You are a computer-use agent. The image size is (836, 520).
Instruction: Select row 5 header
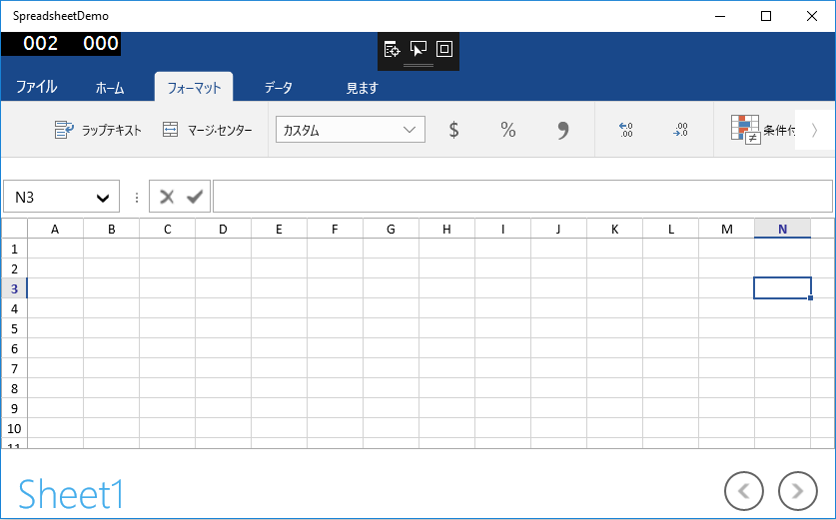[x=14, y=328]
